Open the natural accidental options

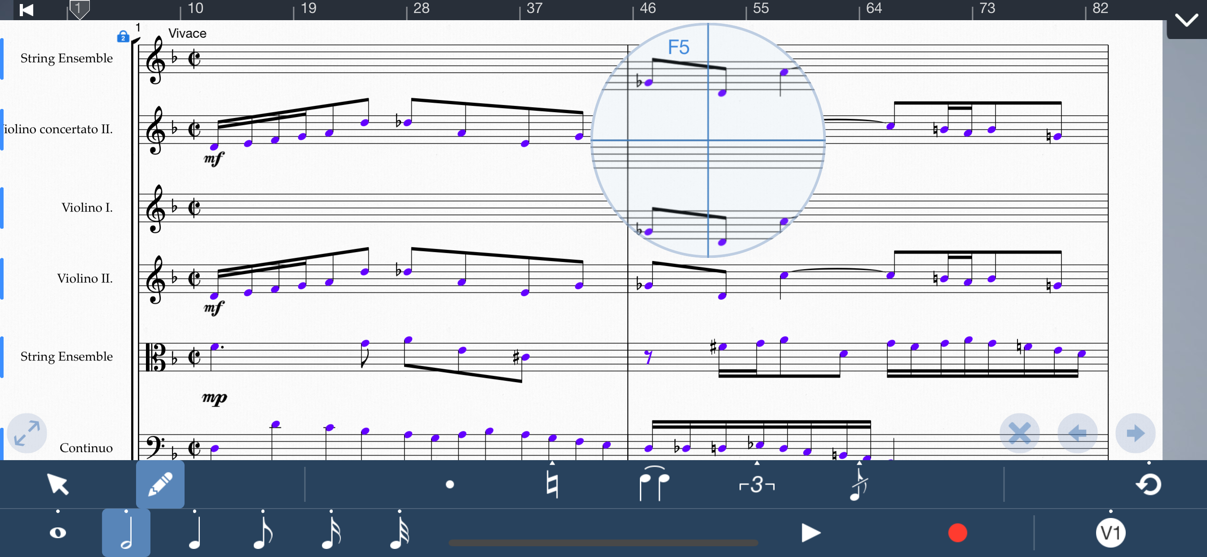click(552, 484)
